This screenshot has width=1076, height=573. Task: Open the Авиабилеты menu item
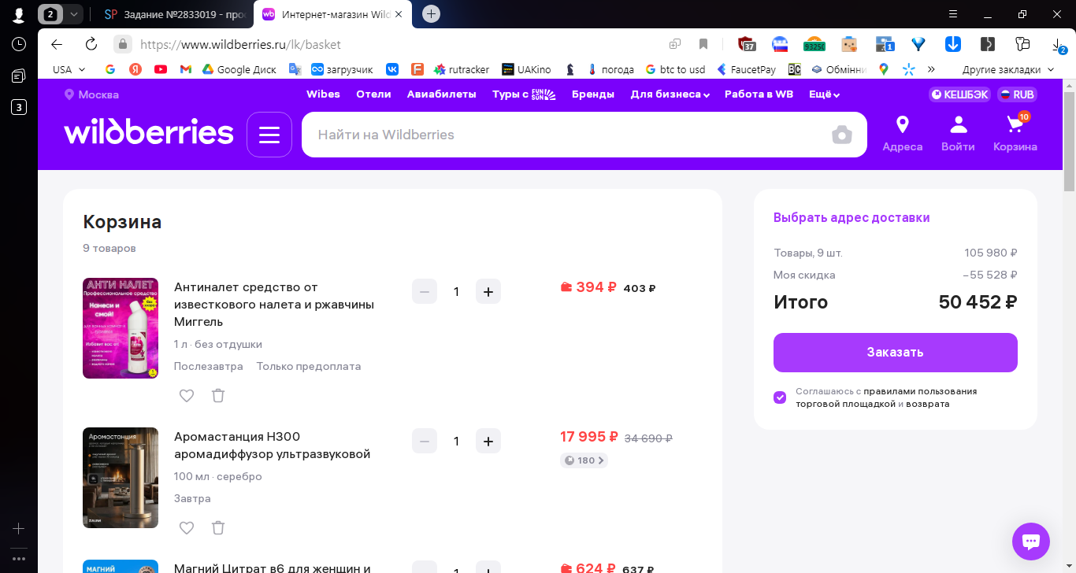(x=442, y=94)
